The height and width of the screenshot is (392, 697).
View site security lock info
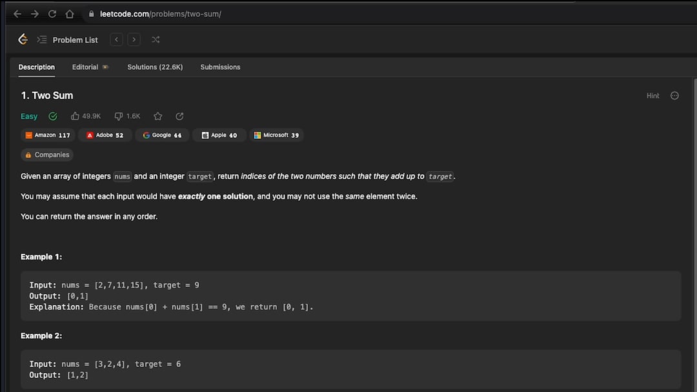click(x=92, y=14)
